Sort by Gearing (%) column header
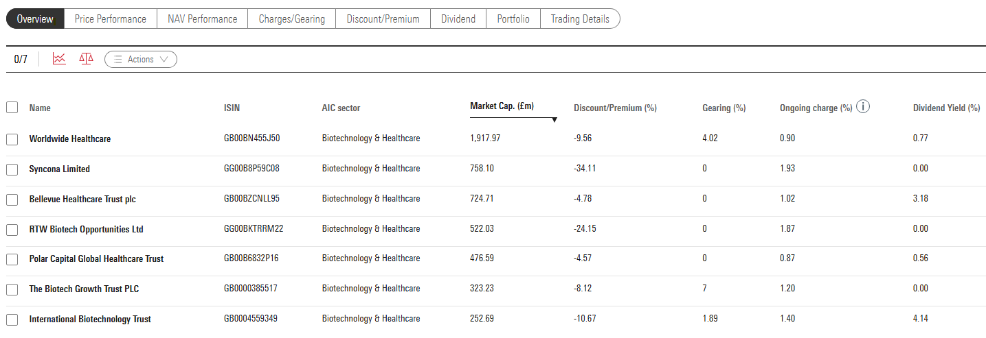 pos(724,108)
